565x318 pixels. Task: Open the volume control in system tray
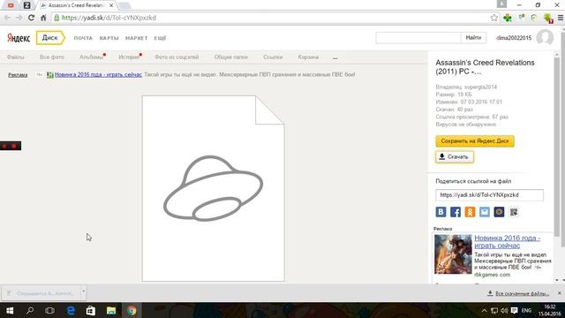[504, 311]
